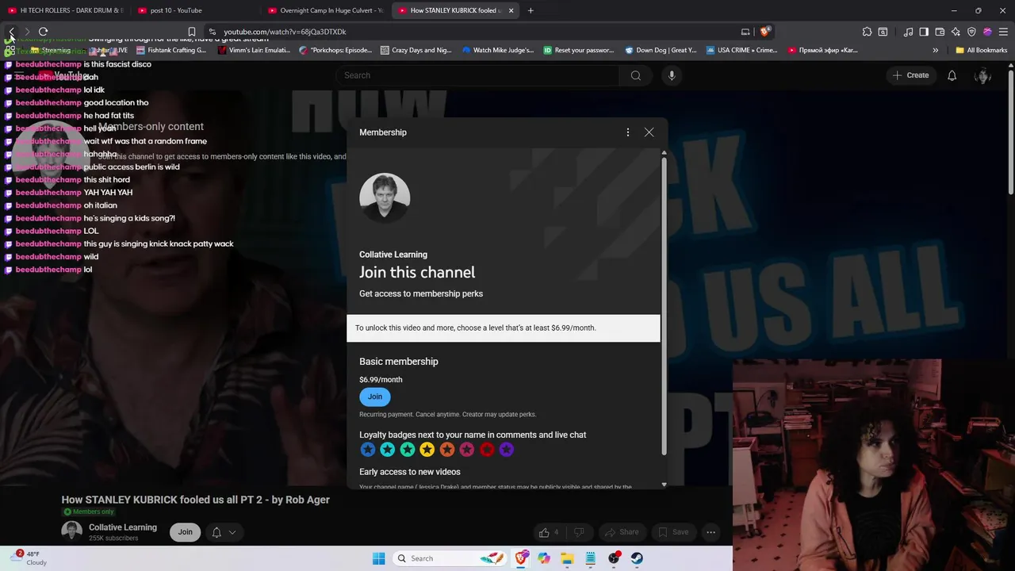1015x571 pixels.
Task: Open Down Dog bookmark
Action: click(x=661, y=50)
